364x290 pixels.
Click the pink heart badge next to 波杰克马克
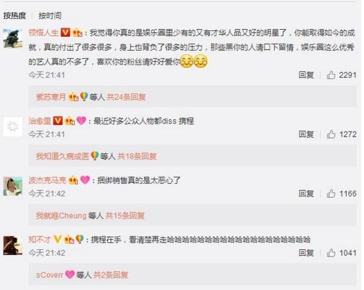click(x=85, y=180)
